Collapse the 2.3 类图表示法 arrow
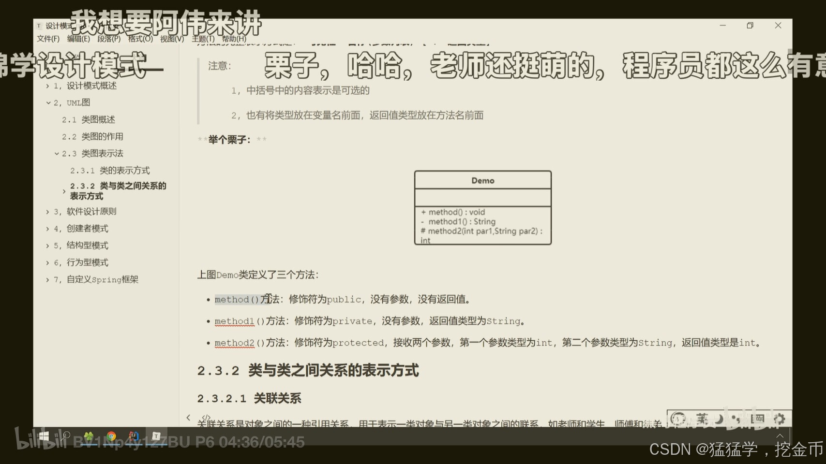This screenshot has width=826, height=464. [x=57, y=154]
